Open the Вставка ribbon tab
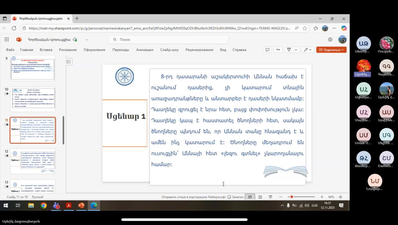The width and height of the screenshot is (398, 225). point(46,50)
